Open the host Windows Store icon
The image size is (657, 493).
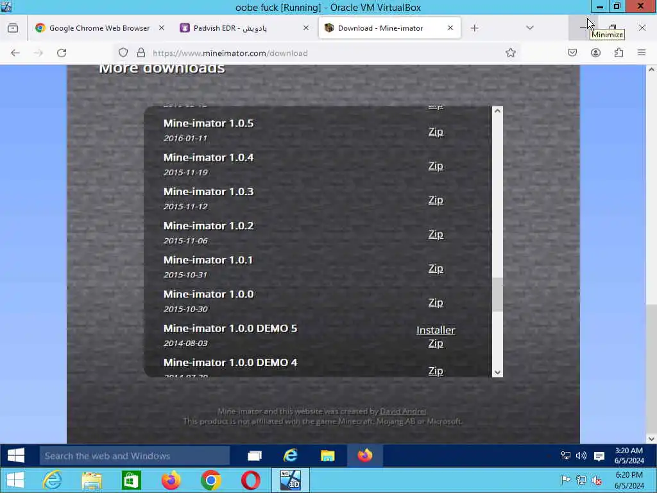[x=131, y=480]
